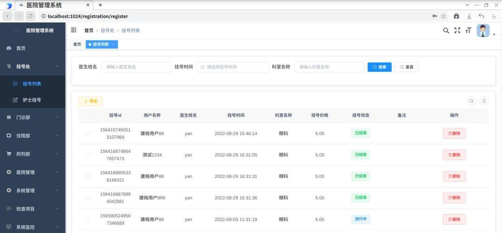Click the 首页 dashboard icon in sidebar
Screen dimensions: 502x233
point(9,48)
